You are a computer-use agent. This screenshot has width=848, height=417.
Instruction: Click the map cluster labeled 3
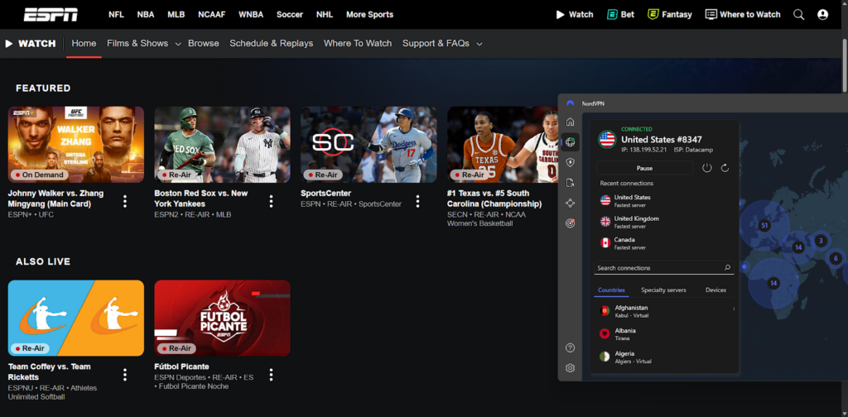pos(821,241)
